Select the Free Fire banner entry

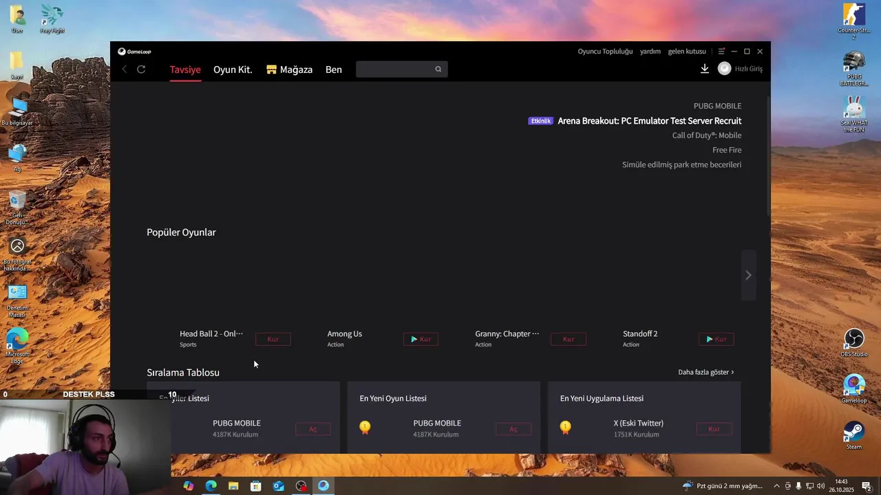coord(727,150)
